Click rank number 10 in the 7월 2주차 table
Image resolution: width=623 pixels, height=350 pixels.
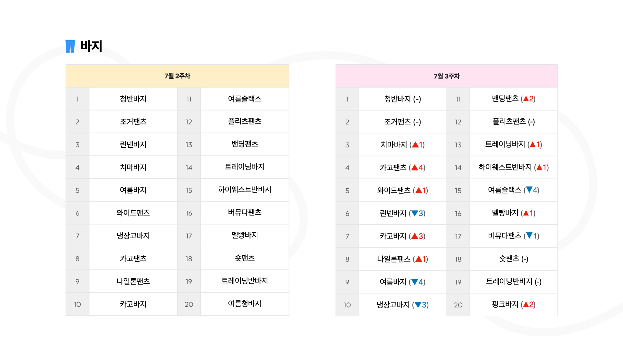[77, 305]
